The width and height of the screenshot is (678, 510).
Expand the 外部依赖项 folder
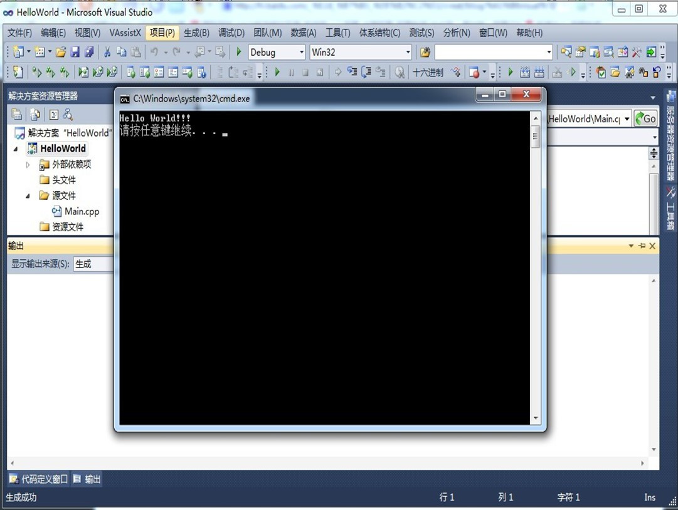click(28, 165)
